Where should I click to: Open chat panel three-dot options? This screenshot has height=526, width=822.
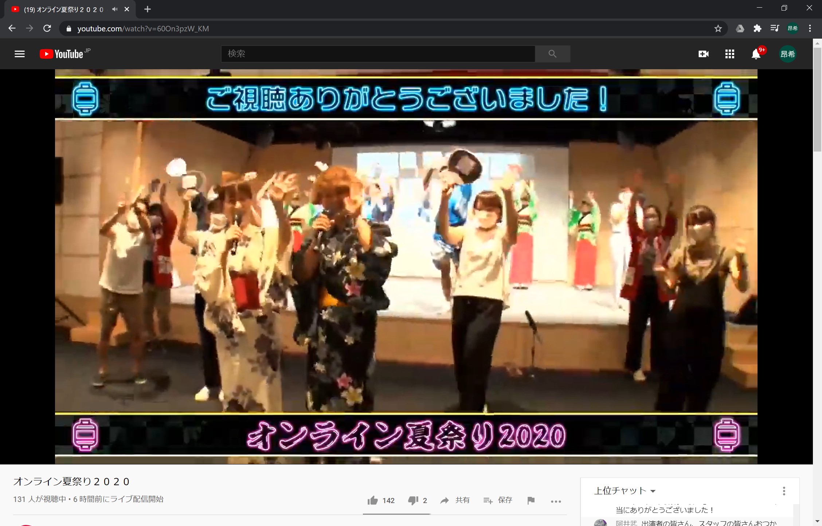click(784, 491)
